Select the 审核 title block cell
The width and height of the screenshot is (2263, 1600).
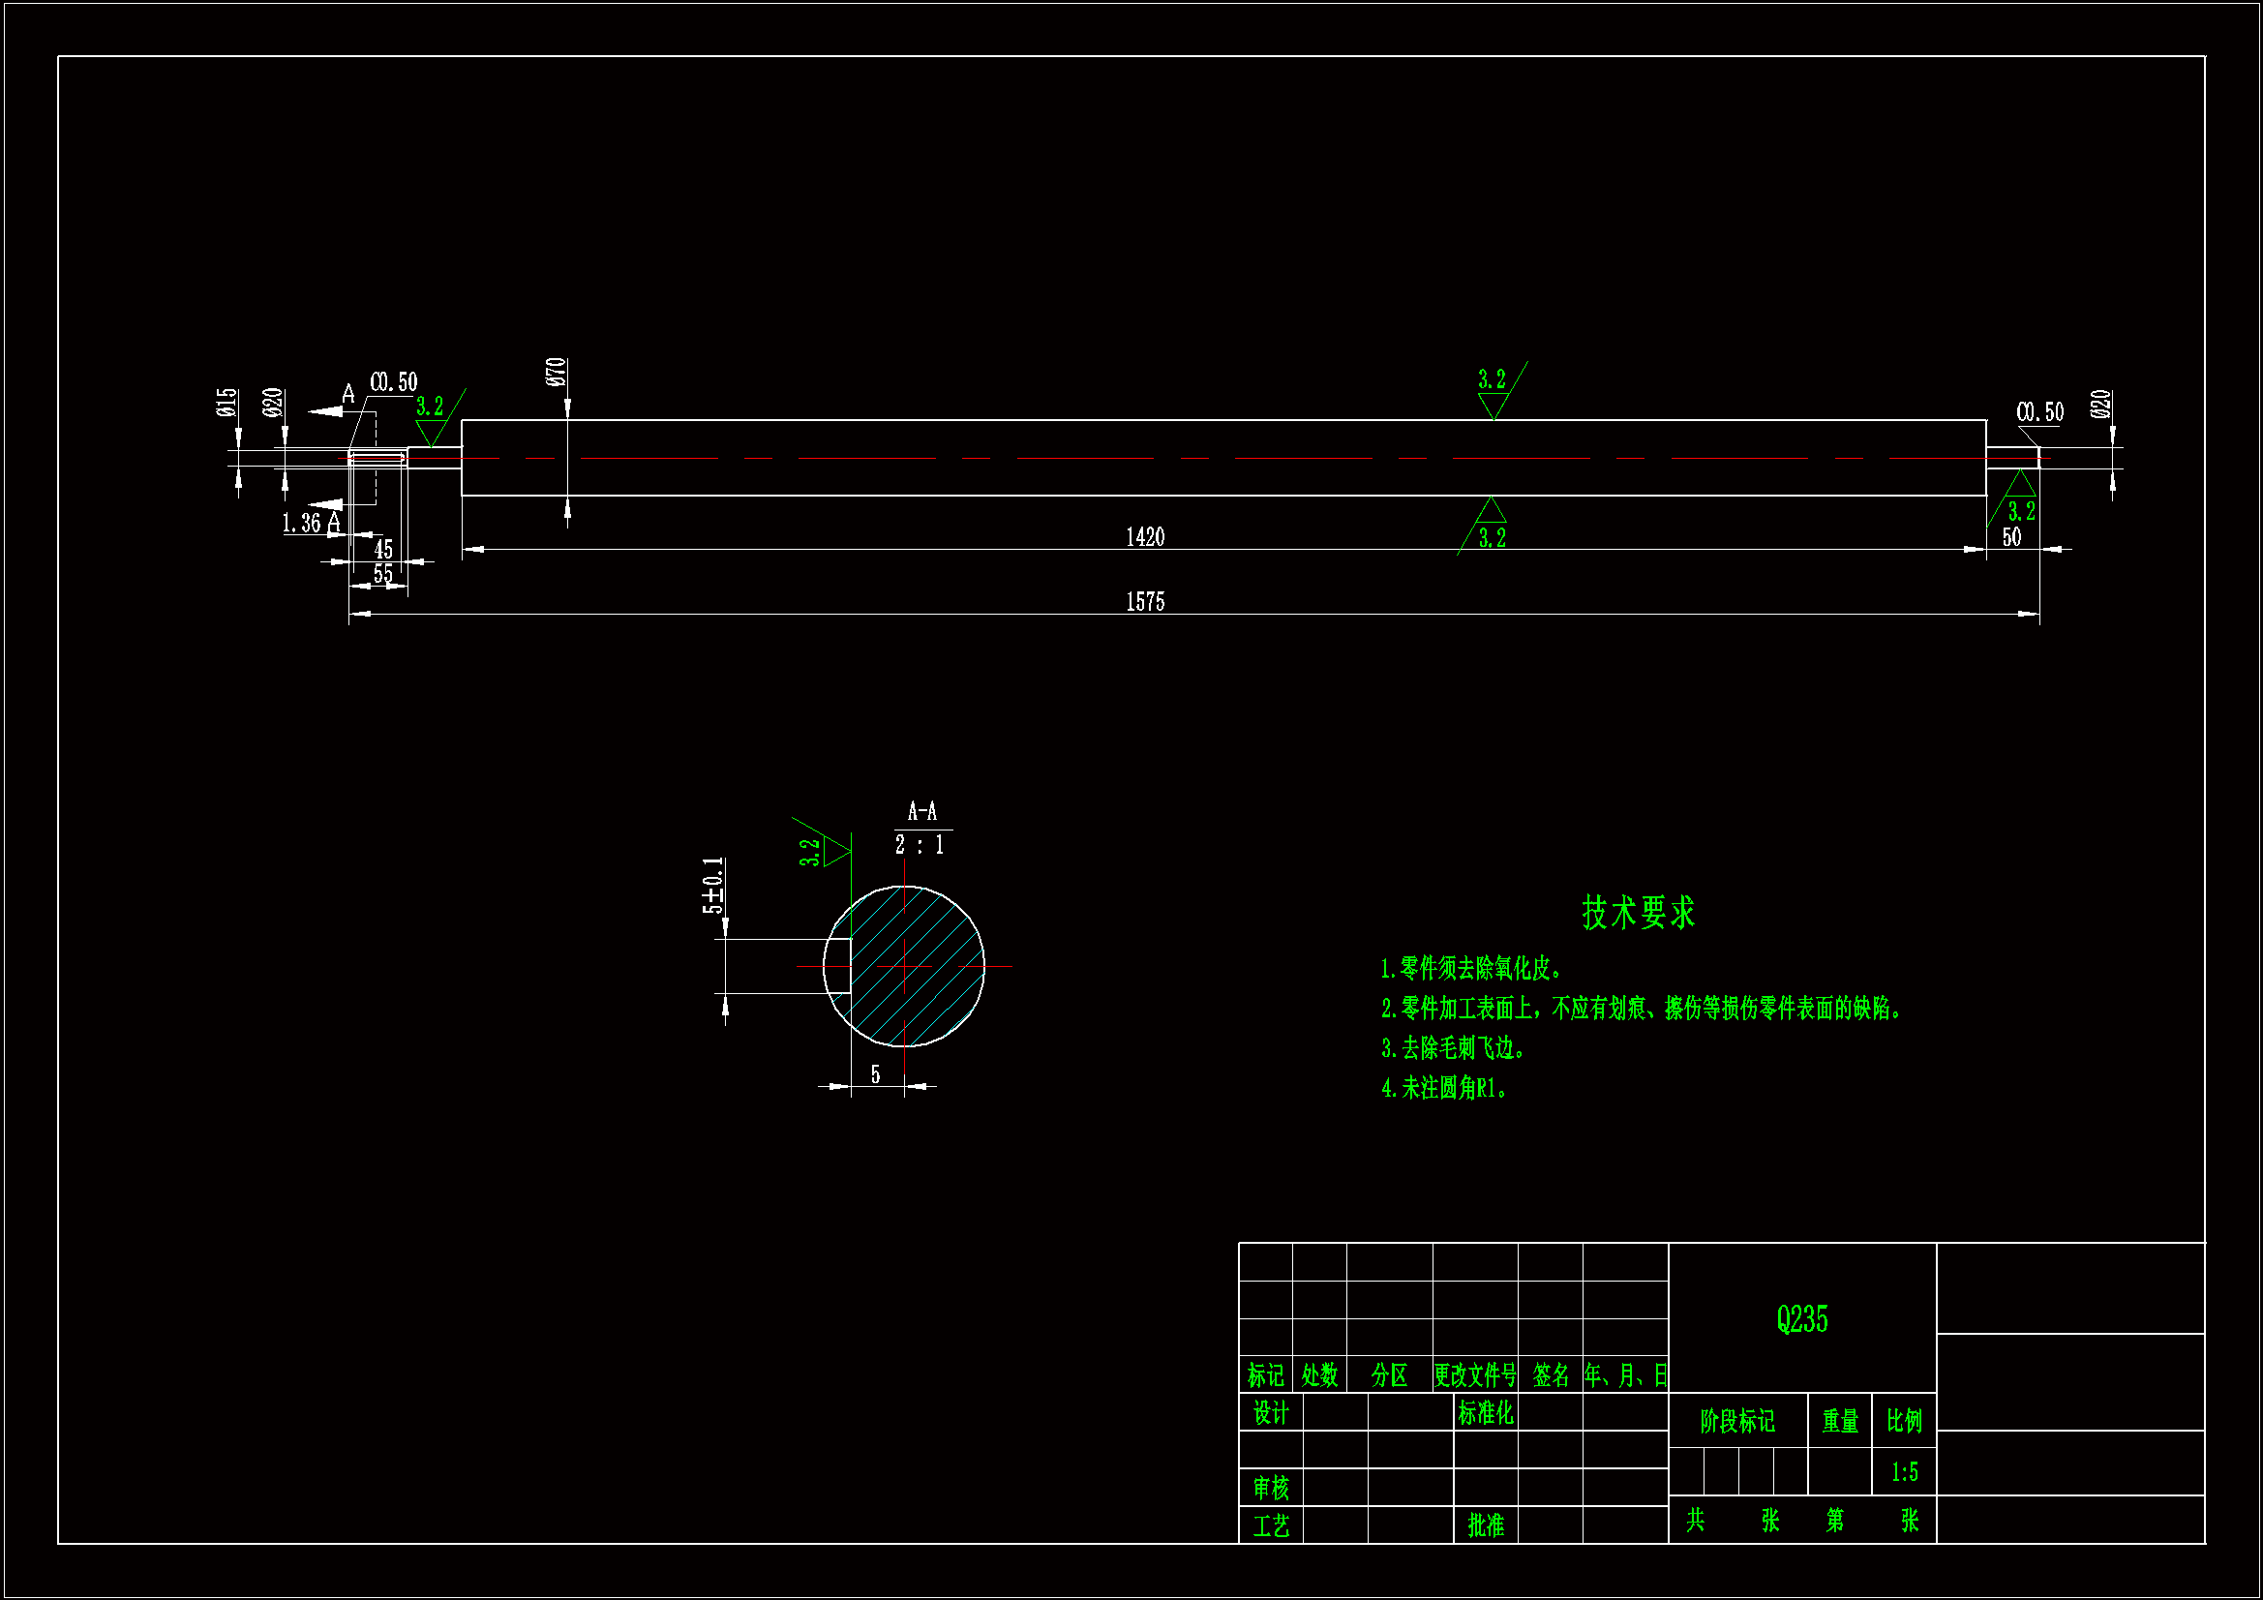(x=1270, y=1487)
